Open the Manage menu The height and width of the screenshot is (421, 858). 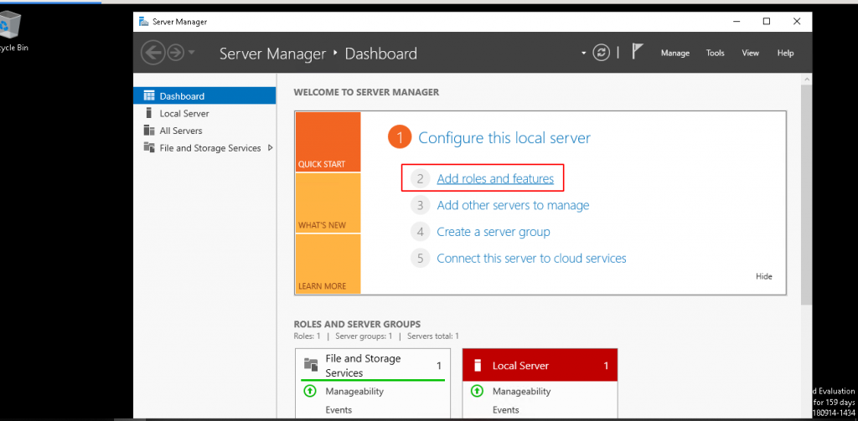[675, 53]
